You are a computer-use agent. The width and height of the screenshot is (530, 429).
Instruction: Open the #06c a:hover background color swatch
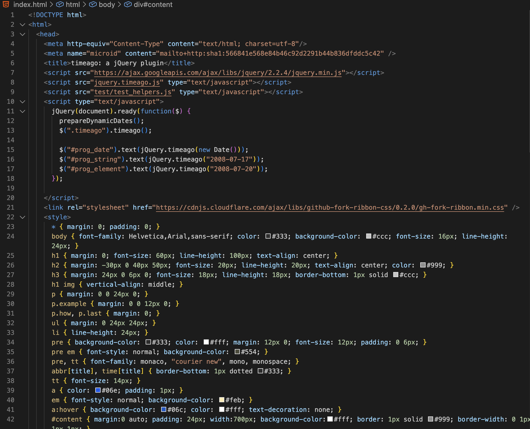point(164,409)
